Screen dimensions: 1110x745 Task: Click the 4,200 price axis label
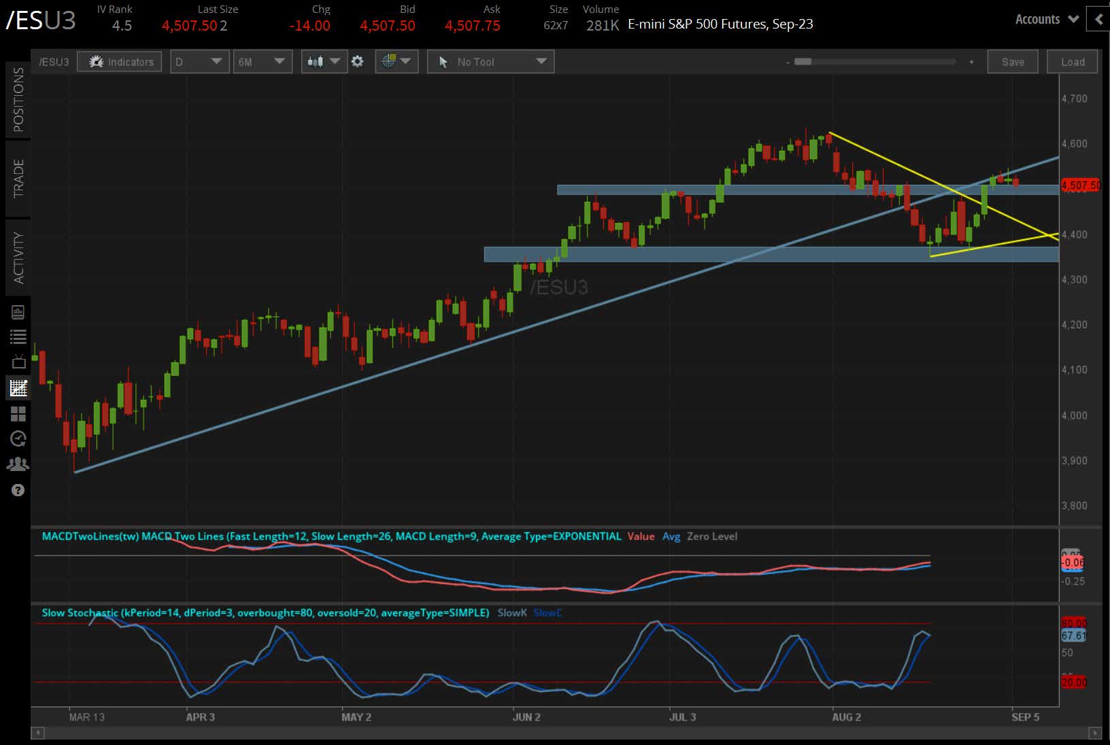1075,325
